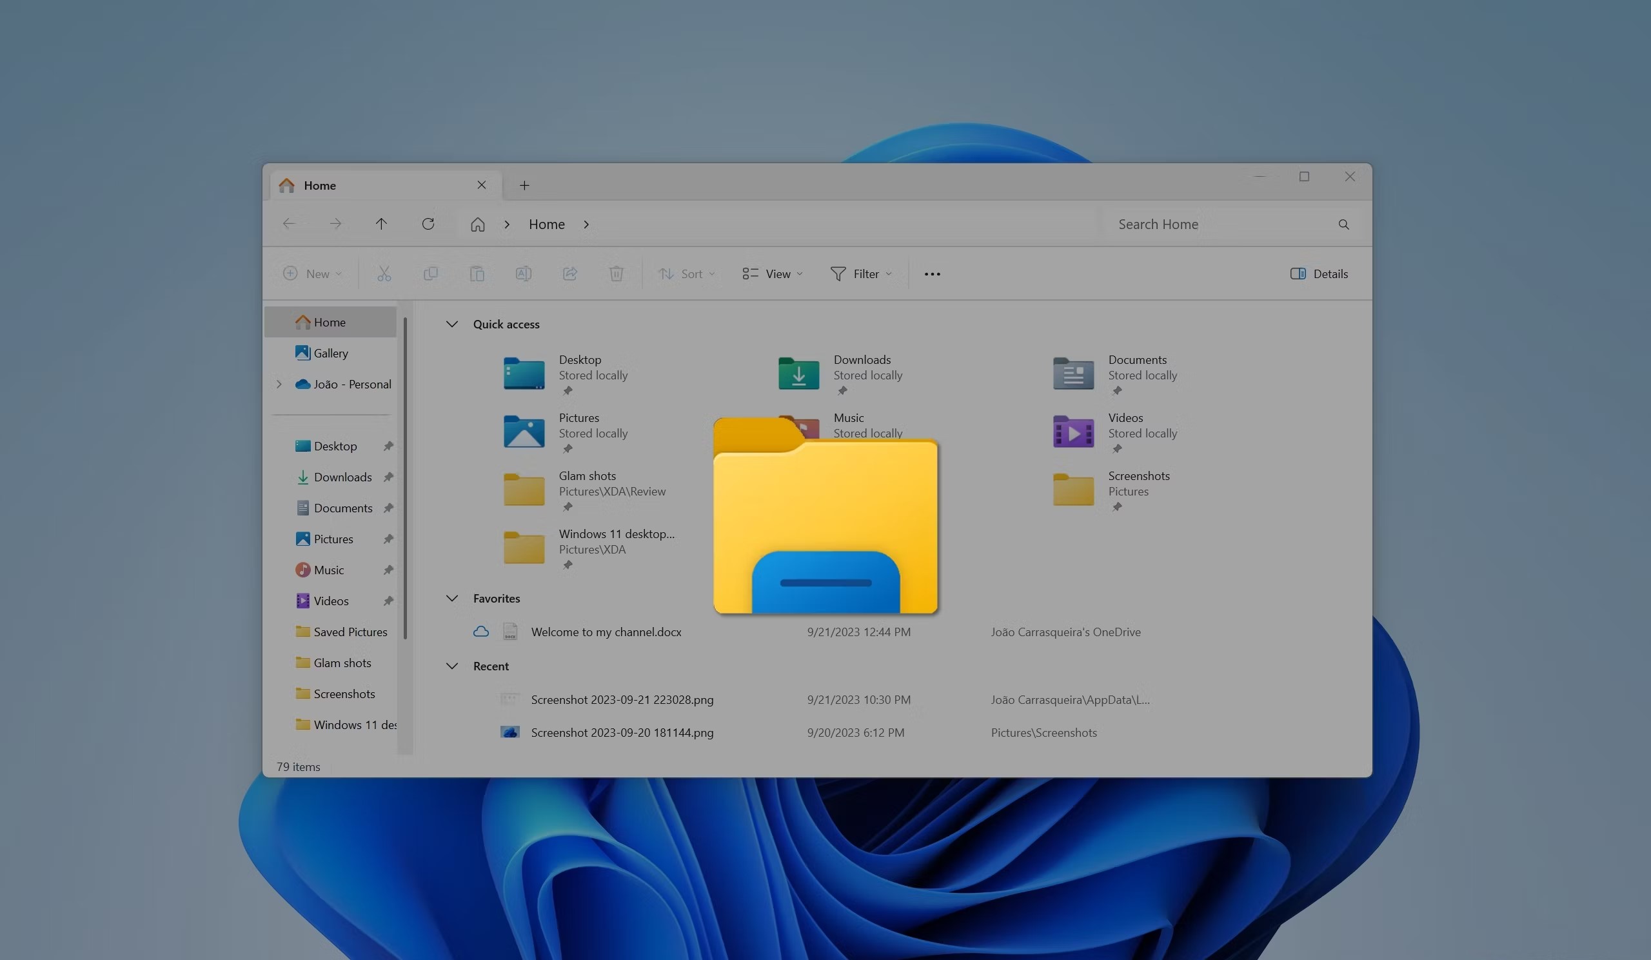Click the search magnifier icon
This screenshot has width=1651, height=960.
tap(1343, 223)
